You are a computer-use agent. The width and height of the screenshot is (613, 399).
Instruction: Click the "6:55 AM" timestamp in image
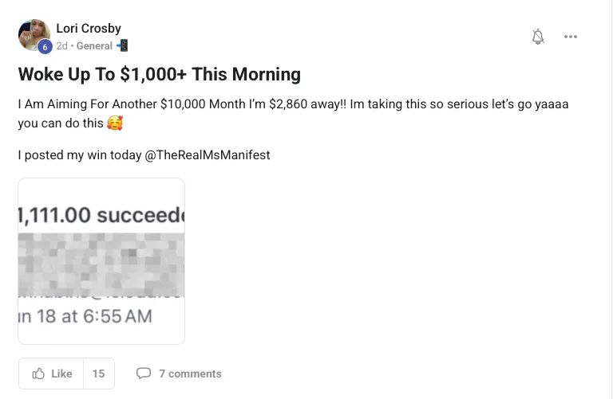pos(117,315)
